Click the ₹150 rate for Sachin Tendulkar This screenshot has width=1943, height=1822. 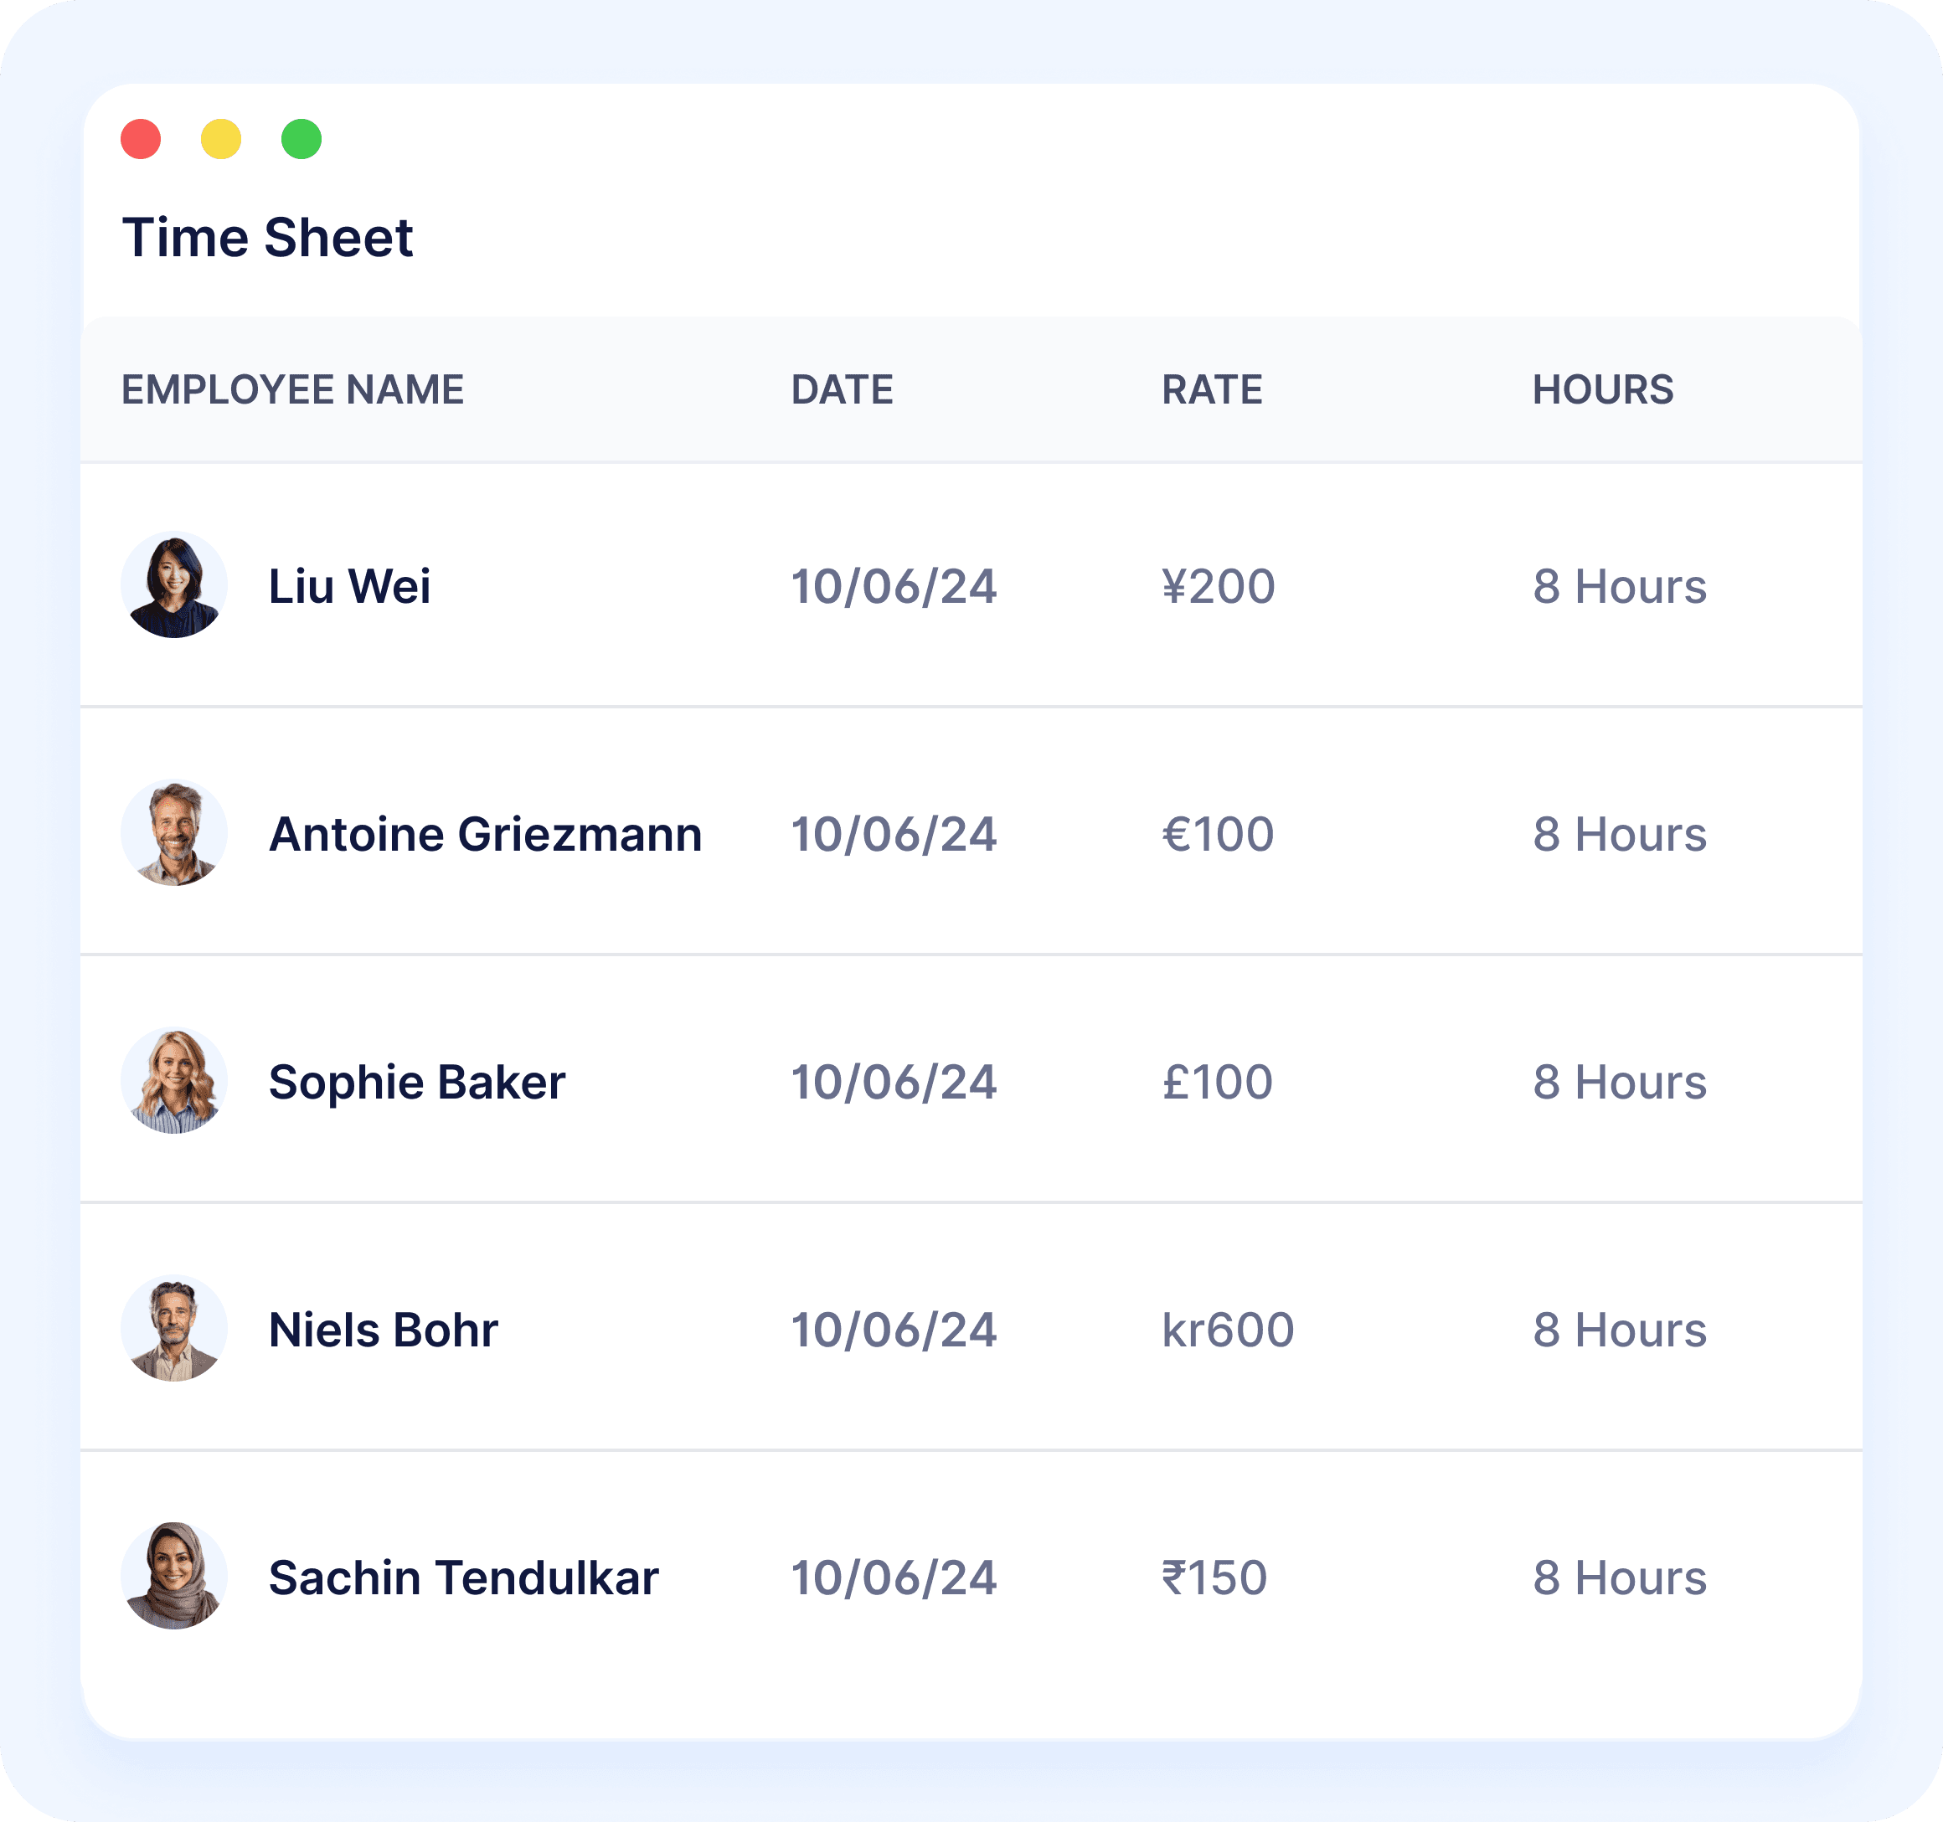pyautogui.click(x=1214, y=1578)
